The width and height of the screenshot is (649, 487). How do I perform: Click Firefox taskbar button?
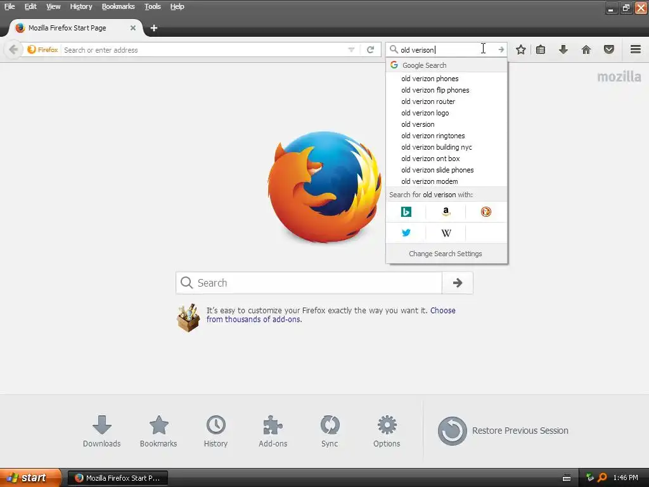click(117, 478)
